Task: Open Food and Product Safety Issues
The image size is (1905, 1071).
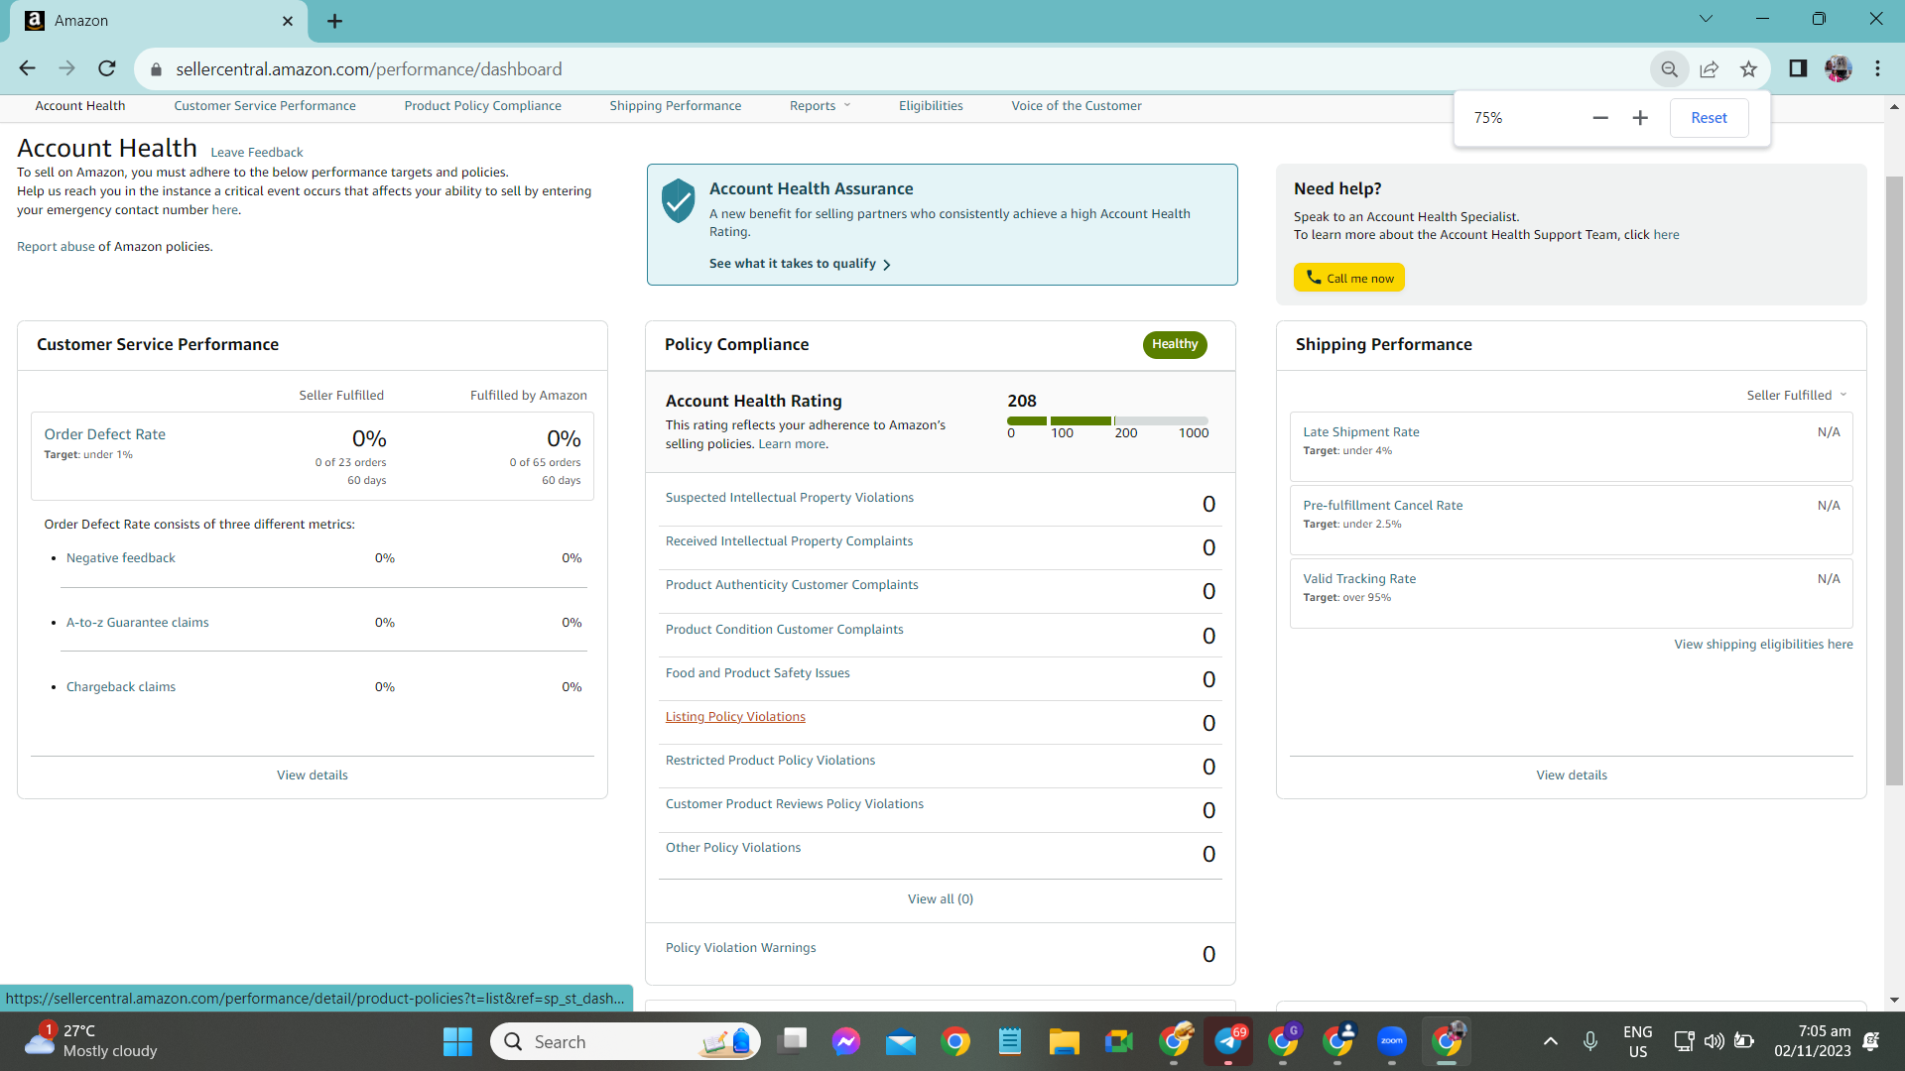Action: [758, 673]
